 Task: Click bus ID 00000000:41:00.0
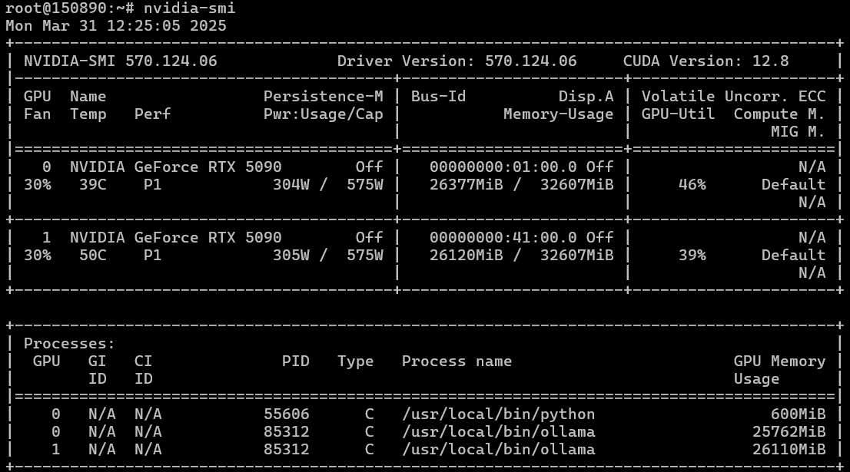click(x=503, y=238)
